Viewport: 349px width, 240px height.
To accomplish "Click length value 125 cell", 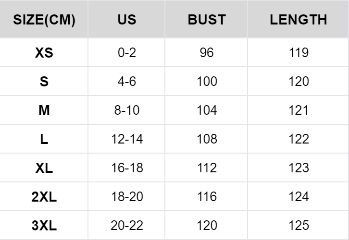I will pos(299,226).
